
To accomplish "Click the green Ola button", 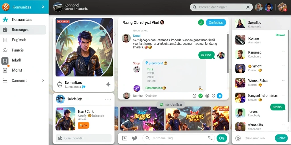I will [222, 138].
